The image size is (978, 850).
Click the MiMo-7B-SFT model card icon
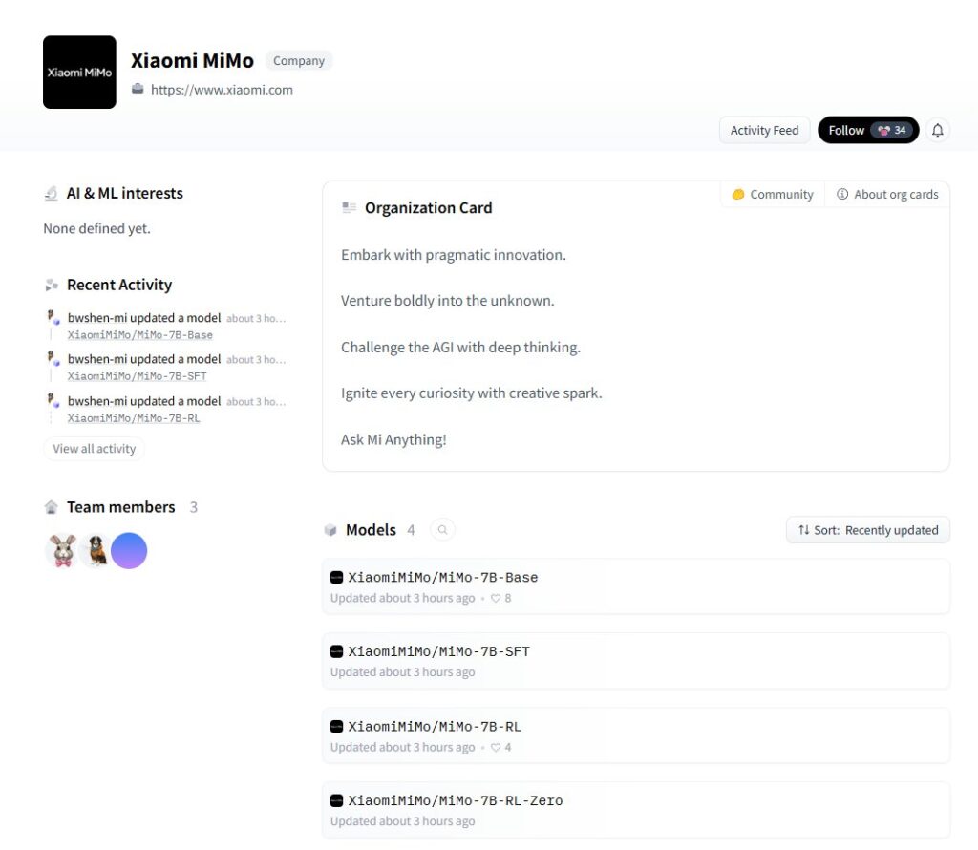tap(336, 651)
